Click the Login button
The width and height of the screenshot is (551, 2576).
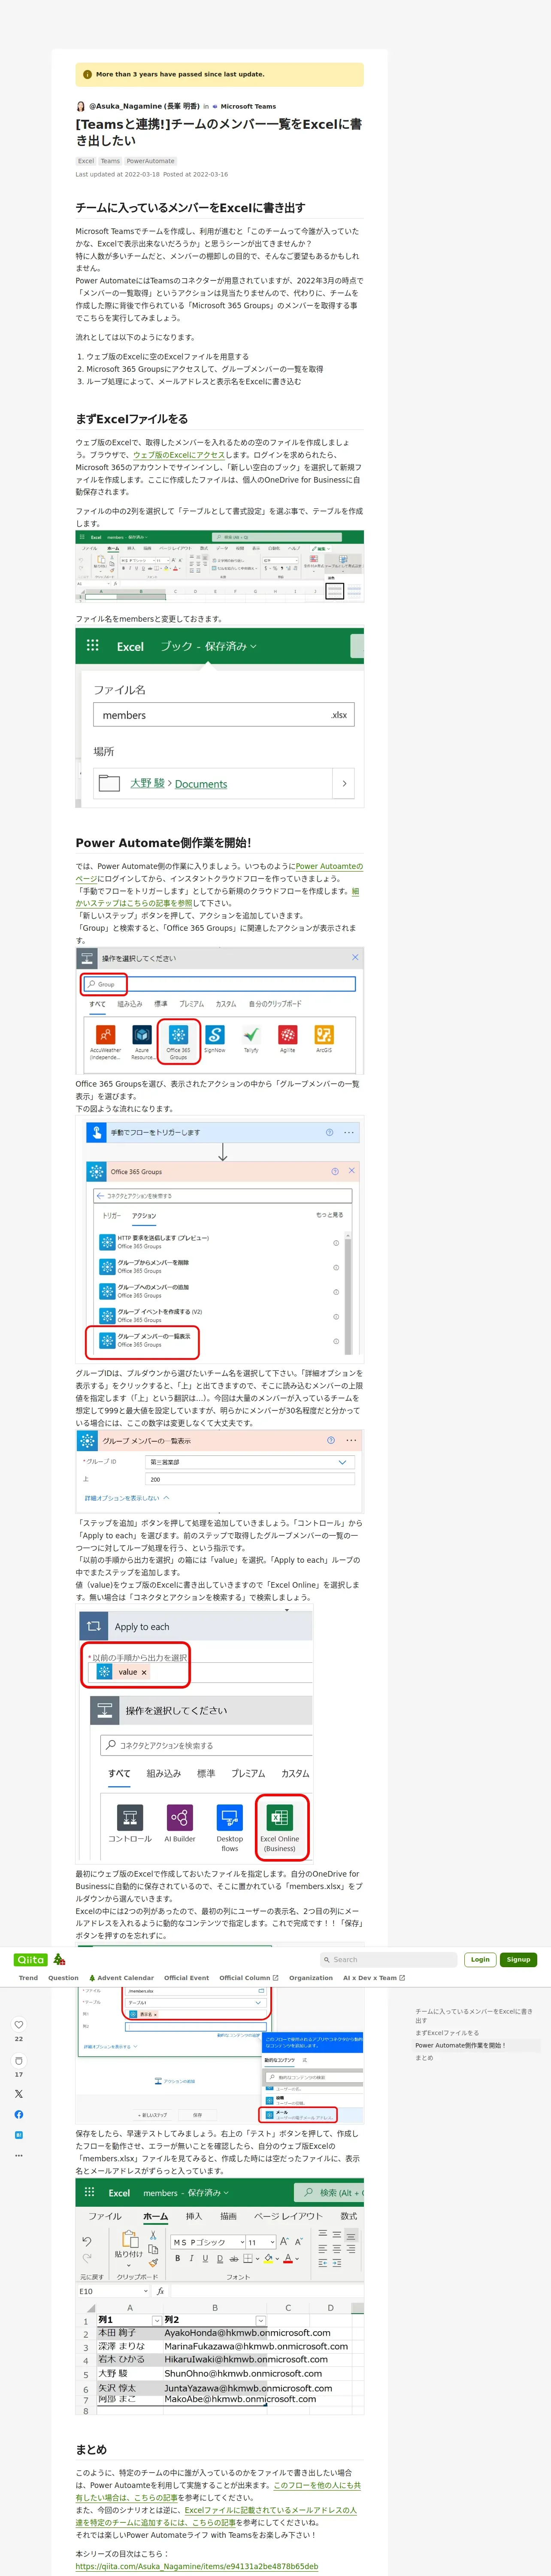tap(480, 1959)
